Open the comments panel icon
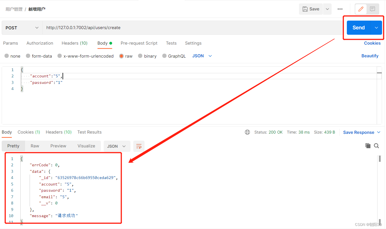 point(372,9)
